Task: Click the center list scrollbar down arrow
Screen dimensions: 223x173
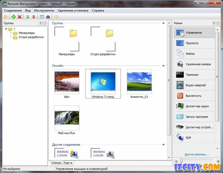Action: 169,158
